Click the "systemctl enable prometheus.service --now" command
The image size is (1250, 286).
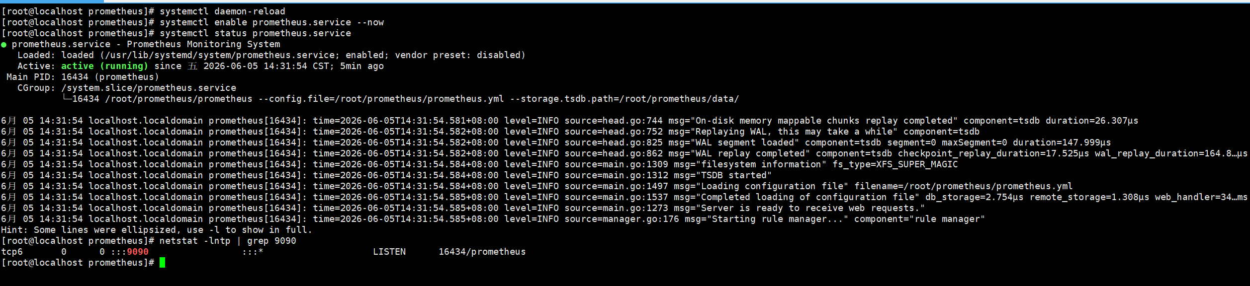(x=271, y=22)
